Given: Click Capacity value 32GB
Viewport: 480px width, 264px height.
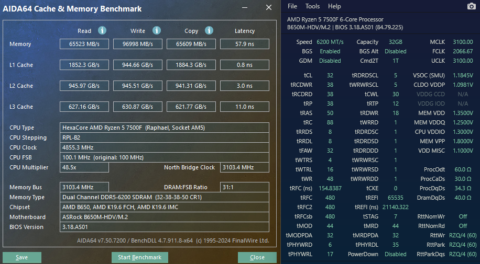Looking at the screenshot, I should tap(396, 42).
